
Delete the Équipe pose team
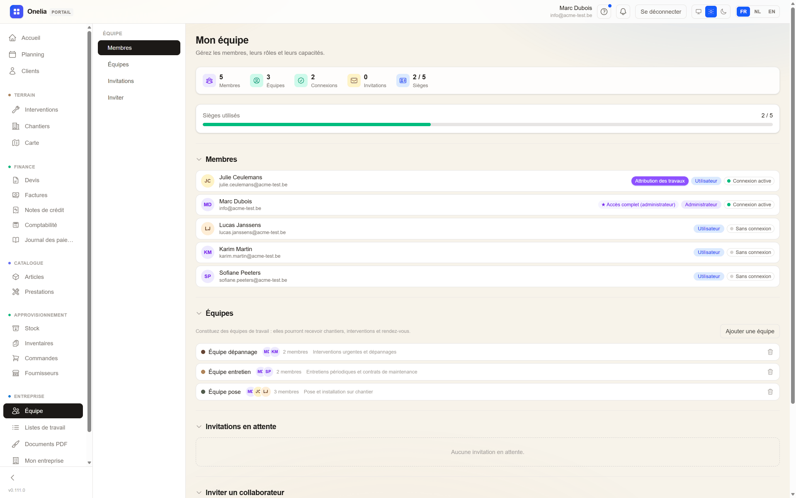click(770, 392)
